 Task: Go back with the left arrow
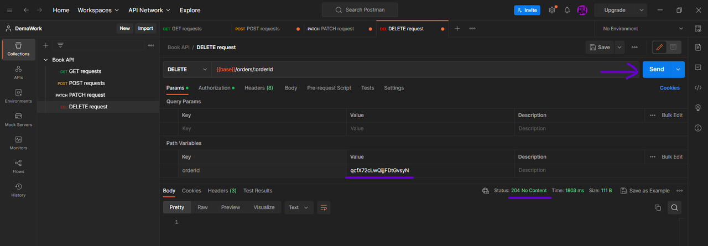point(25,10)
